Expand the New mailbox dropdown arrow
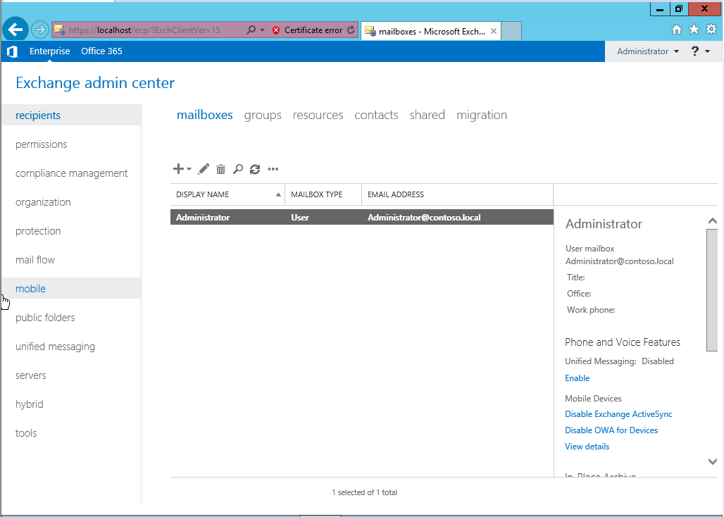The image size is (724, 517). tap(189, 170)
